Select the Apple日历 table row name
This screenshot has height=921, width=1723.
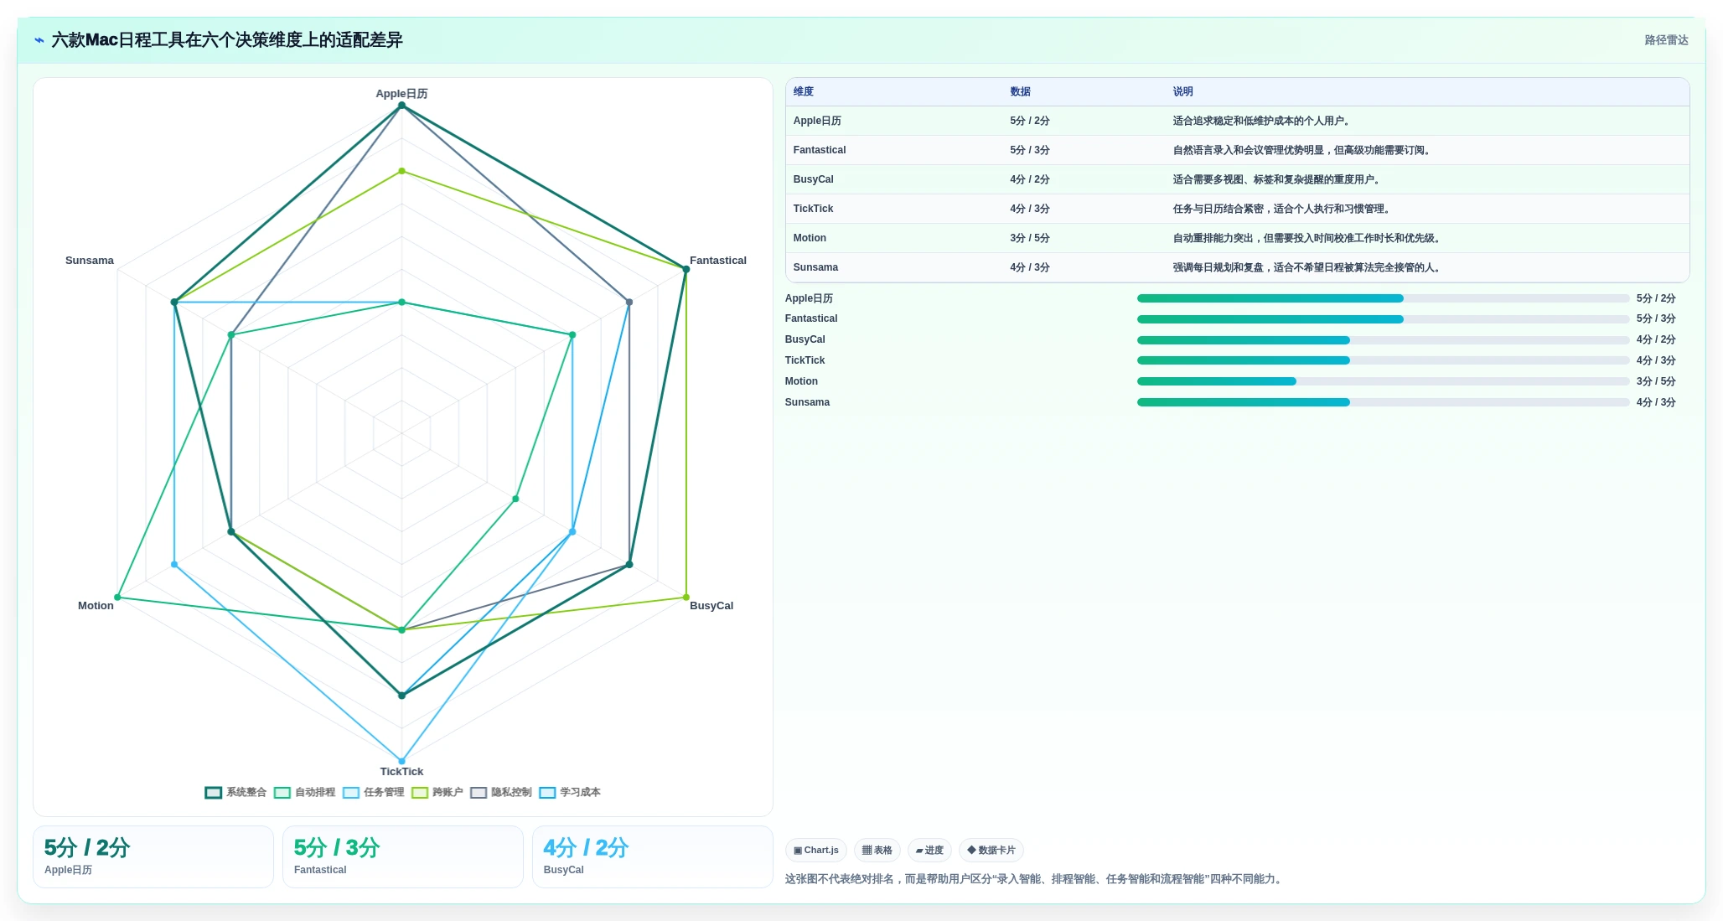817,121
